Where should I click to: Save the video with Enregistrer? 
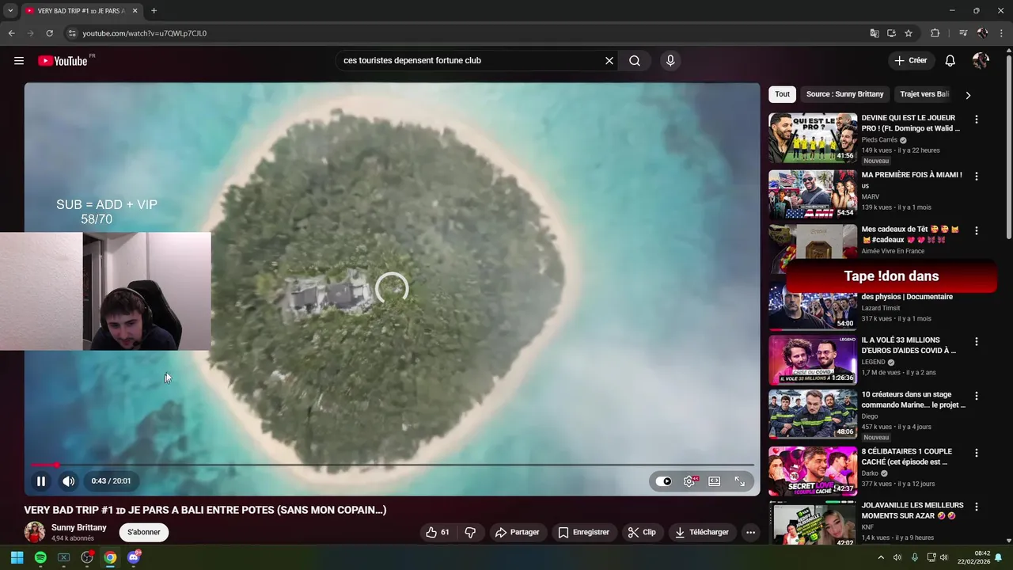(x=584, y=532)
